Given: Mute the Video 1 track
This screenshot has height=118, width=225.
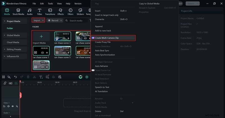Looking at the screenshot, I should pos(8,106).
